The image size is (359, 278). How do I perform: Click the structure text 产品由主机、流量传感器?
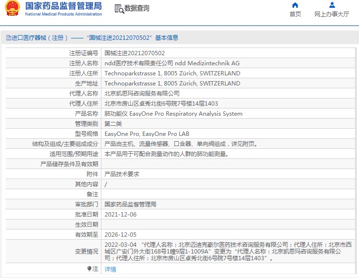click(181, 144)
